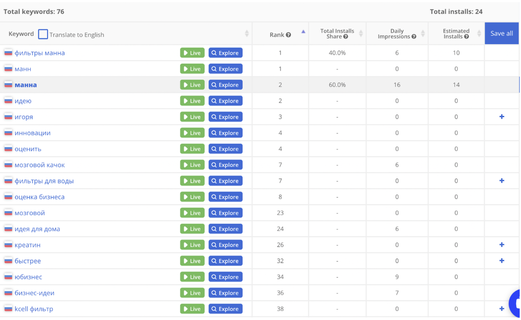Click Explore for оценка бизнеса
This screenshot has height=320, width=521.
pyautogui.click(x=225, y=197)
